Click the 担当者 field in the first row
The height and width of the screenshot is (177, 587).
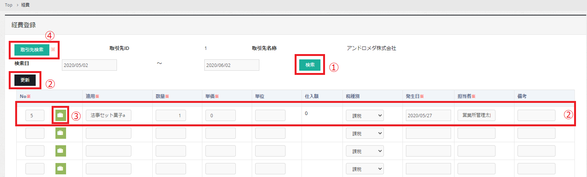click(x=476, y=115)
